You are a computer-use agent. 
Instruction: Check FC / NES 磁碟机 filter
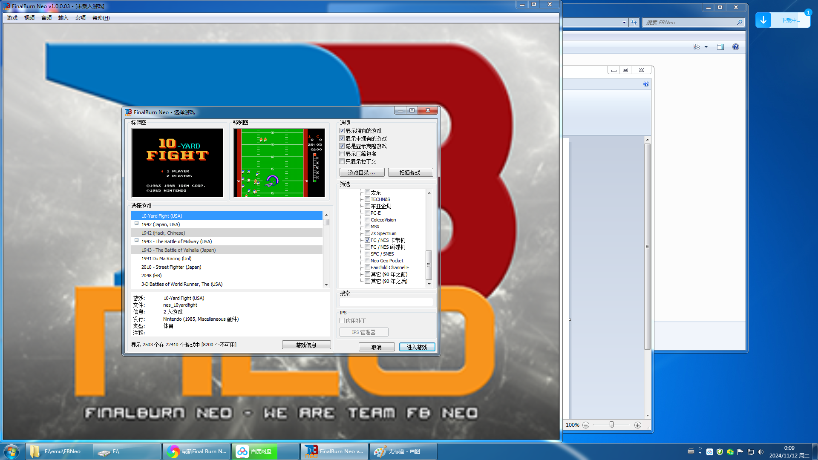367,247
